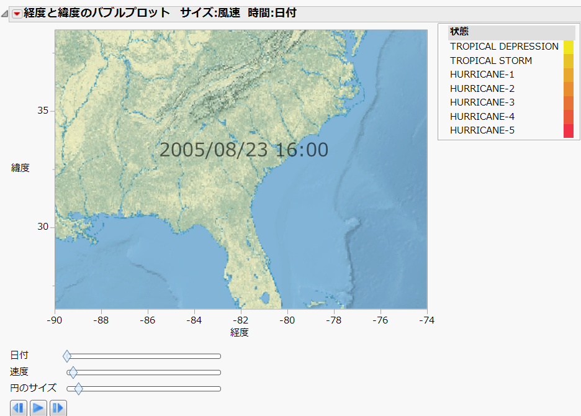Click the plot title 経度と緯度のバブルプロット
This screenshot has height=416, width=581.
[96, 13]
